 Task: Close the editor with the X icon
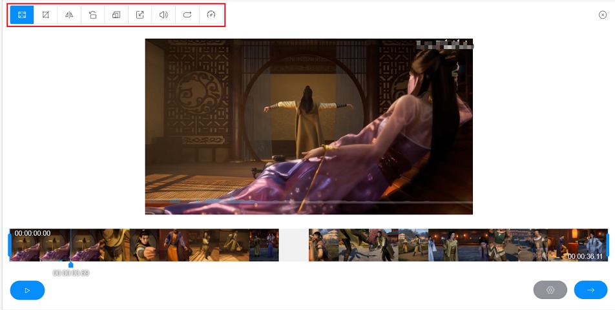pyautogui.click(x=603, y=15)
